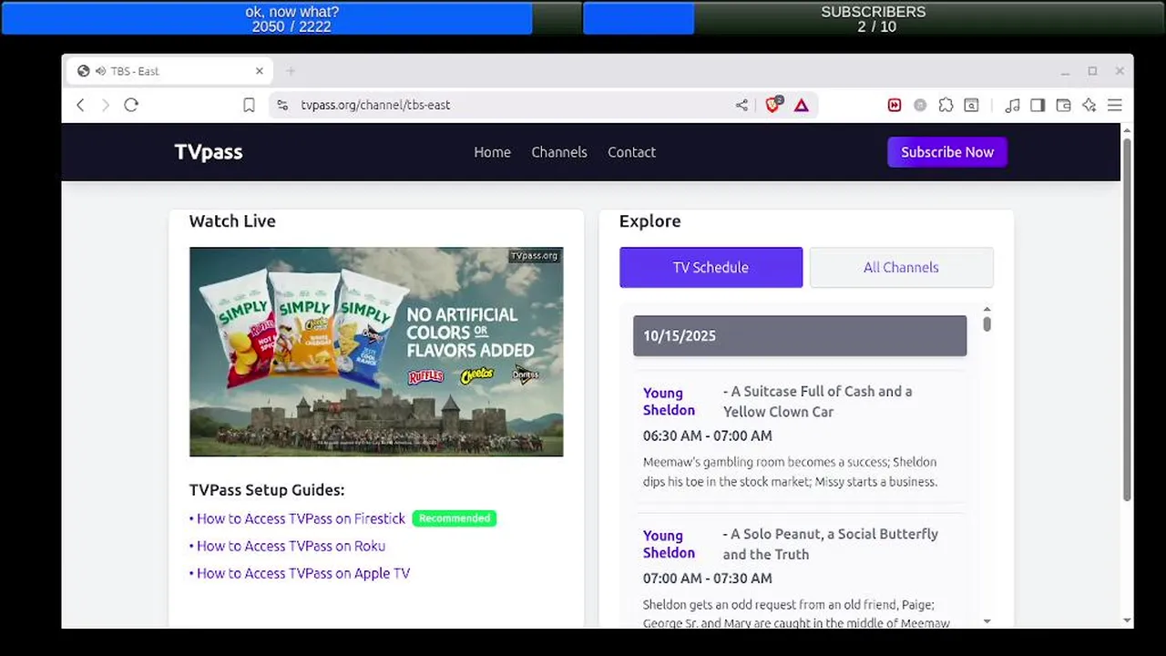The height and width of the screenshot is (656, 1166).
Task: Open the Channels navigation link
Action: click(x=559, y=152)
